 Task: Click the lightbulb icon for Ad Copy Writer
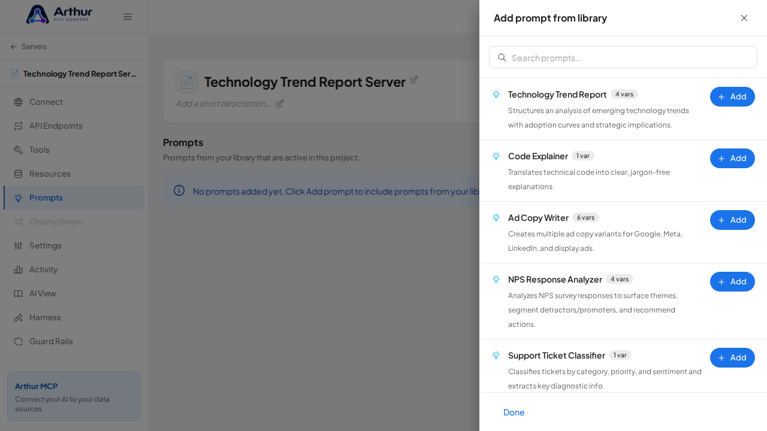[496, 218]
